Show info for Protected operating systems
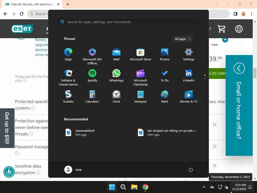Image resolution: width=257 pixels, height=193 pixels. (33, 108)
